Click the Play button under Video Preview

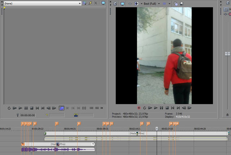click(156, 108)
